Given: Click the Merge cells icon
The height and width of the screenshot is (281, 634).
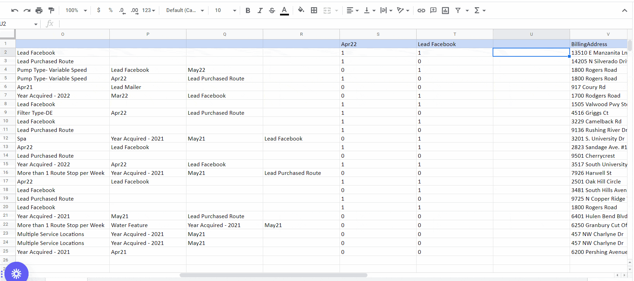Looking at the screenshot, I should (x=327, y=11).
